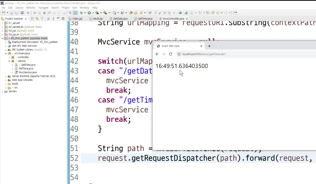Click the Open Web Browser globe icon

180,13
